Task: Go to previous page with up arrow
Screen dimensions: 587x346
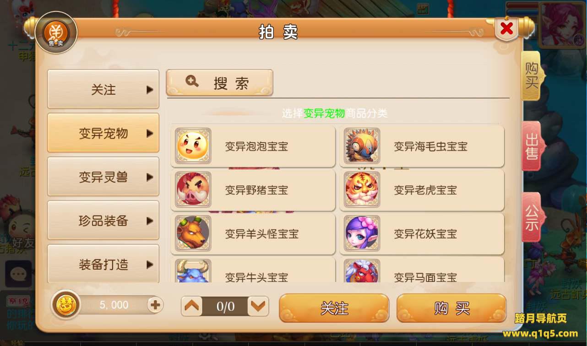Action: (192, 306)
